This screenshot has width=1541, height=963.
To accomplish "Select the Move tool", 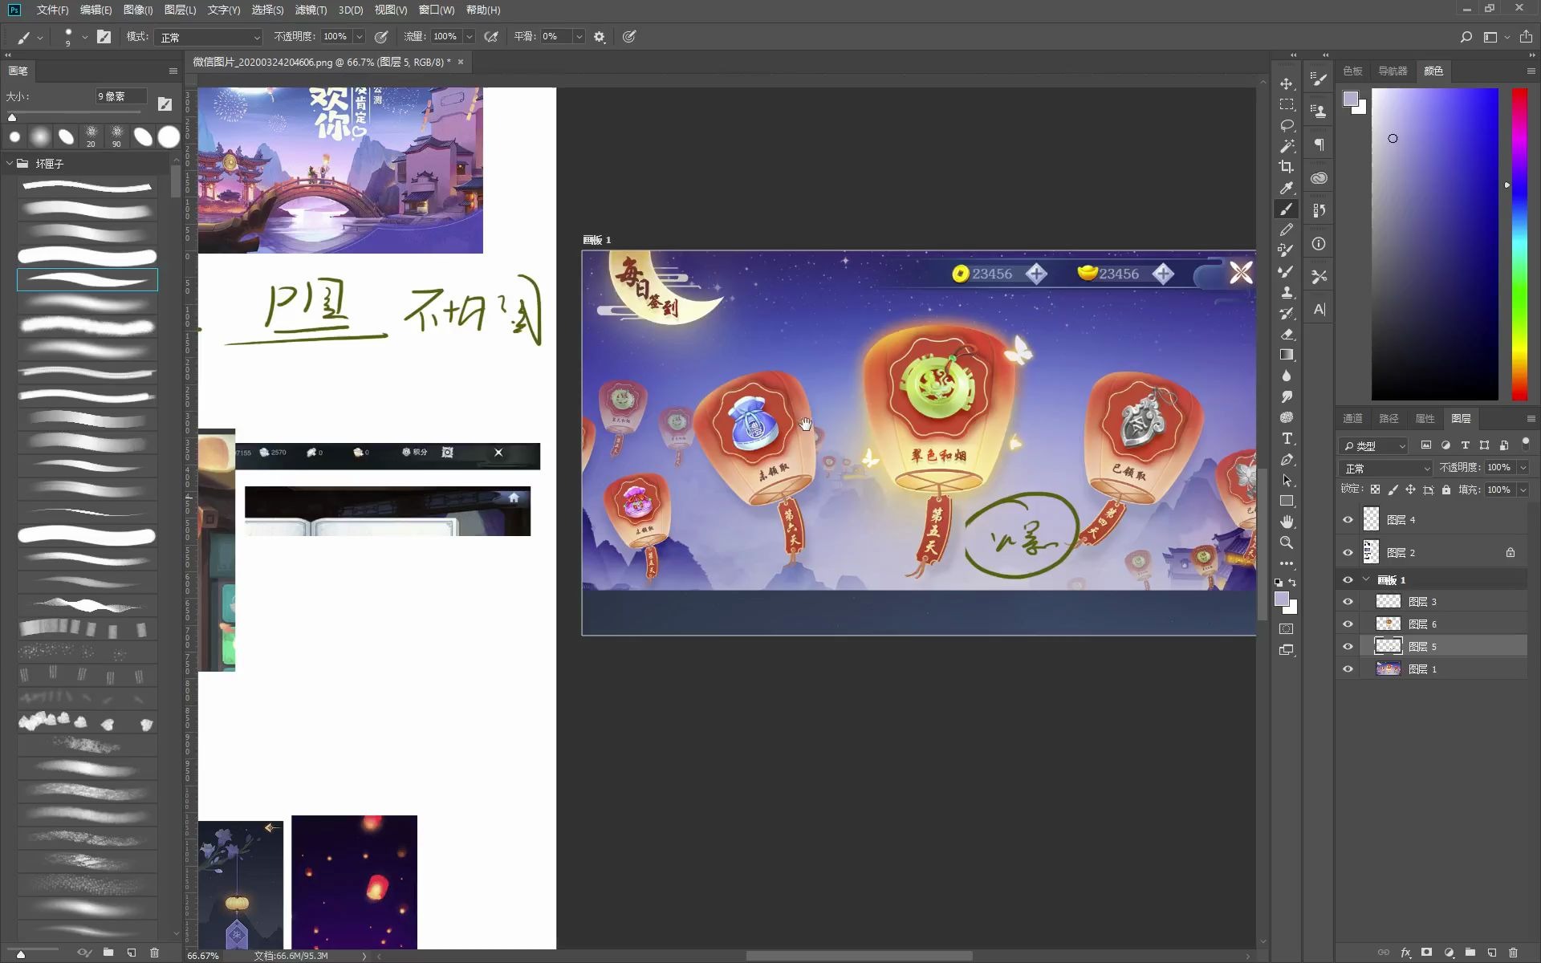I will tap(1287, 83).
